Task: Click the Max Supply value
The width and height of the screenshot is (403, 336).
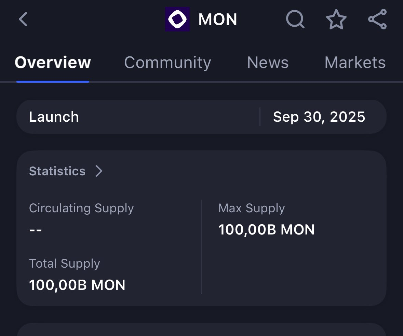Action: click(267, 229)
